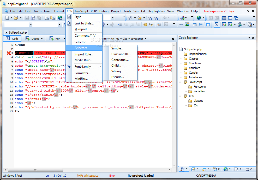Select Dependencies folder in Code Explorer

195,54
